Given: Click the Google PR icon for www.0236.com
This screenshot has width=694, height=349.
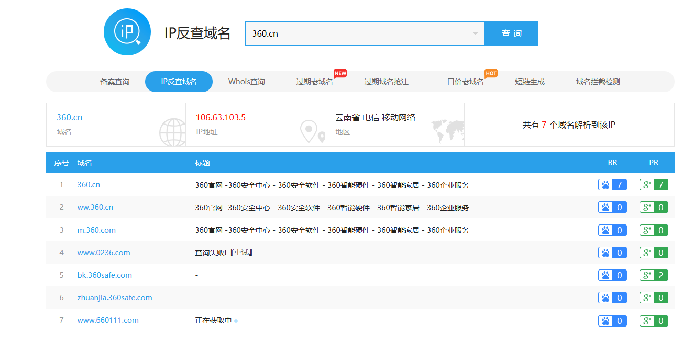Looking at the screenshot, I should click(x=647, y=253).
